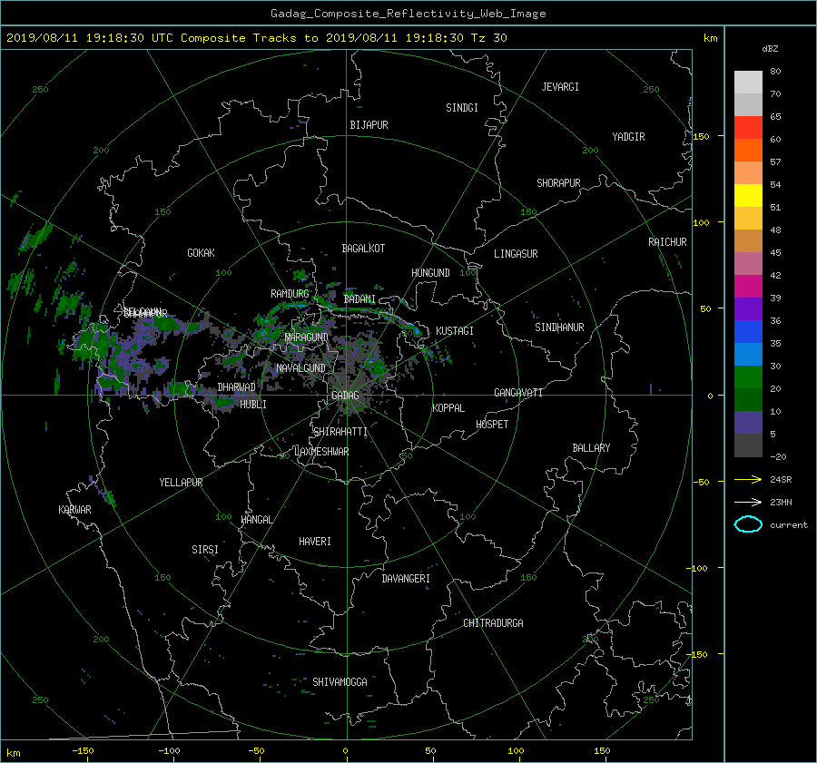
Task: Click the yellow 24SR arrow legend icon
Action: (x=748, y=479)
